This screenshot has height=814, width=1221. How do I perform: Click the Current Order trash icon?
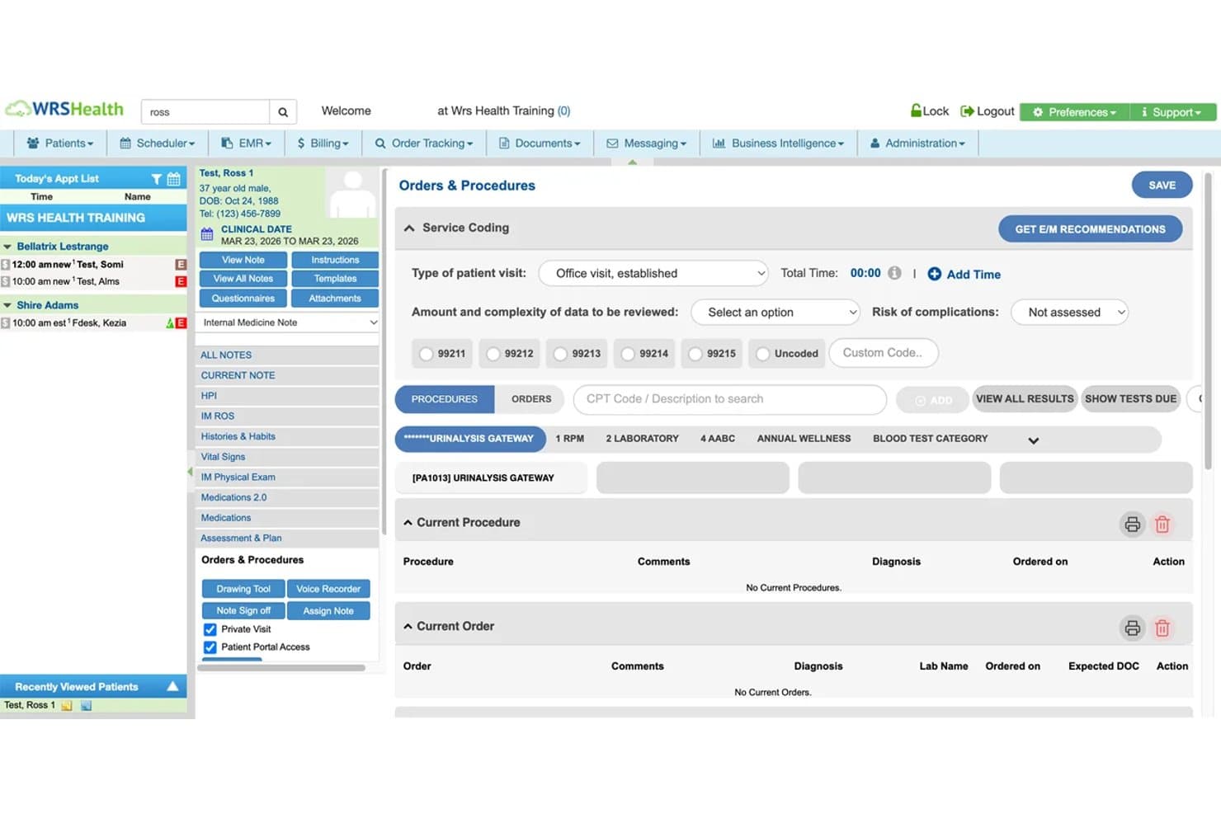tap(1162, 628)
